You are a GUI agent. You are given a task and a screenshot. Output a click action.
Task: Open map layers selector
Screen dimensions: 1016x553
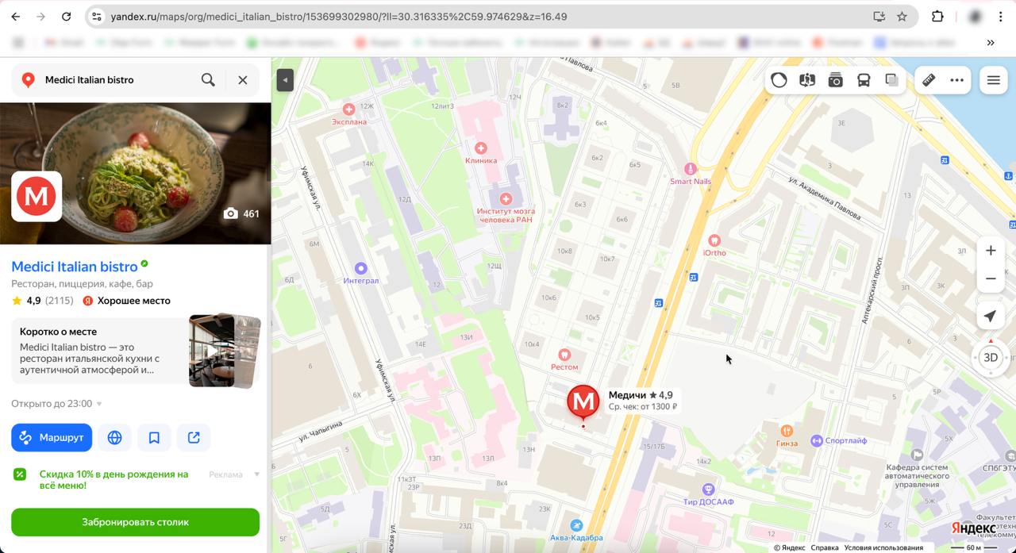(891, 79)
